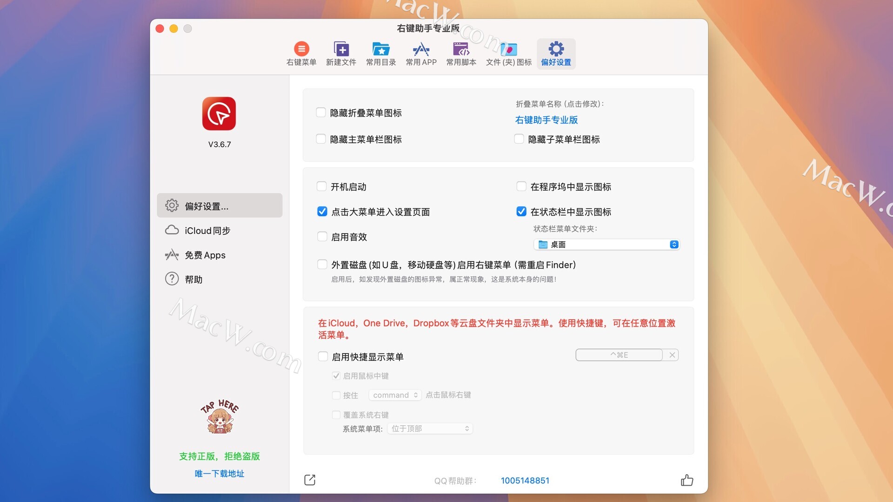Click the 系统菜单项 label
This screenshot has height=502, width=893.
[362, 429]
